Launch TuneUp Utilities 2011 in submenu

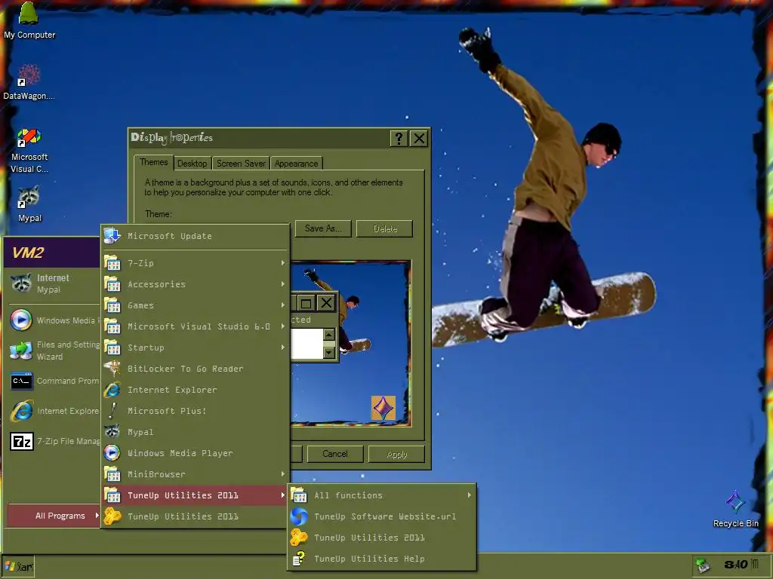click(382, 537)
